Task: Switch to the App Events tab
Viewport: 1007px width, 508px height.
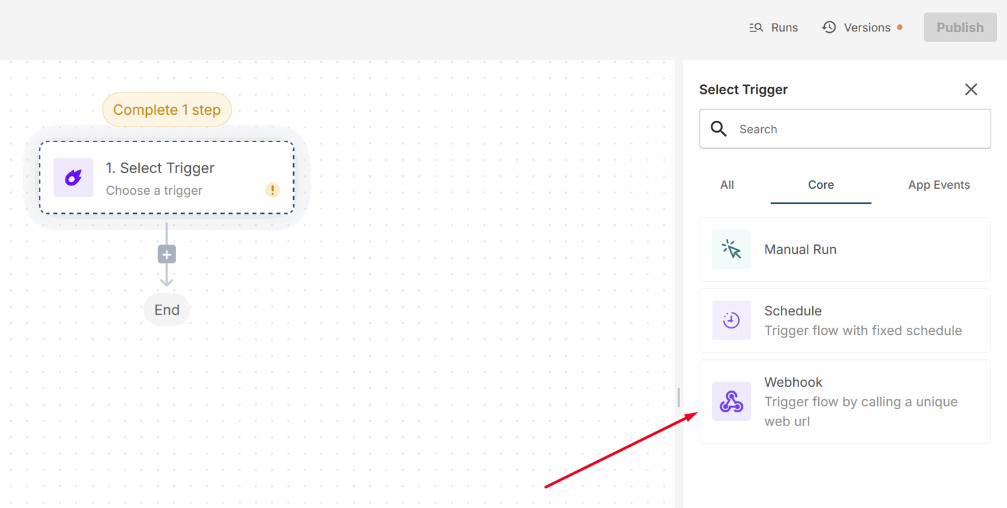Action: click(939, 185)
